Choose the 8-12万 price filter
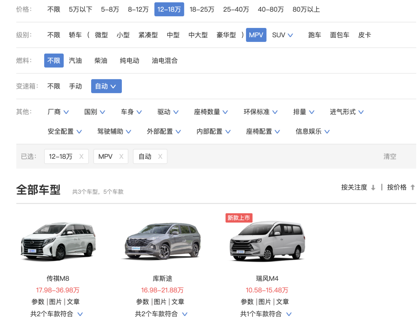 click(x=138, y=9)
